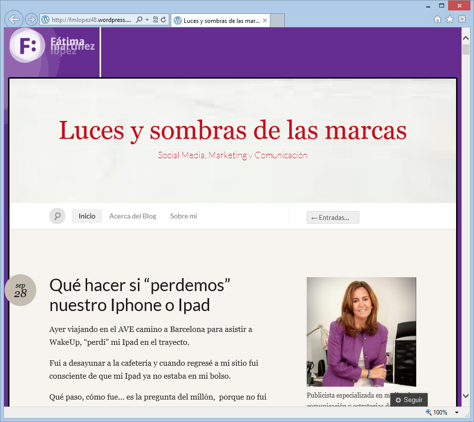Image resolution: width=474 pixels, height=422 pixels.
Task: Open the browser Home page icon
Action: pyautogui.click(x=438, y=19)
